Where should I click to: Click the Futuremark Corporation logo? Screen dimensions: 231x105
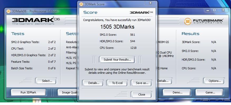(x=204, y=22)
